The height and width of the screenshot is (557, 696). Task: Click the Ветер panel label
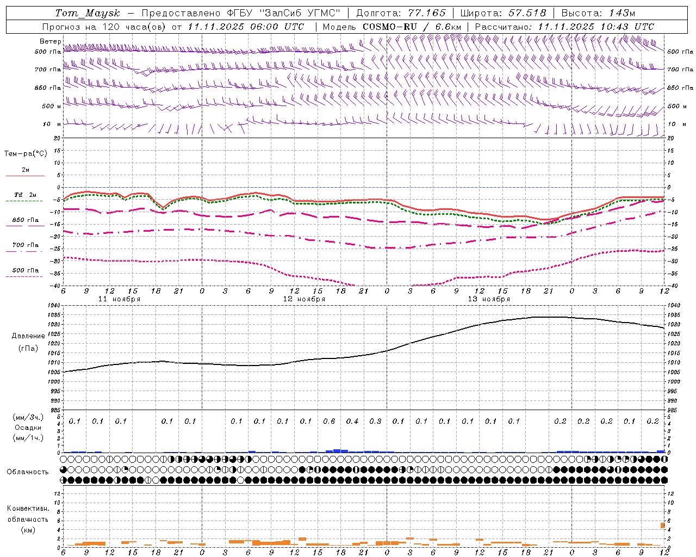click(50, 41)
